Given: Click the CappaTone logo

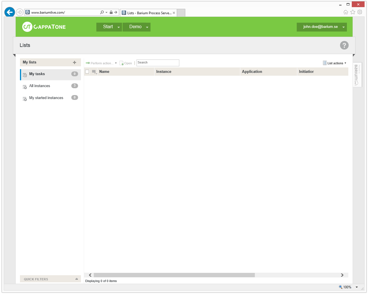Looking at the screenshot, I should pyautogui.click(x=44, y=27).
